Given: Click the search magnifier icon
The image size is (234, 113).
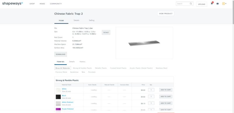Looking at the screenshot, I should pyautogui.click(x=191, y=4).
